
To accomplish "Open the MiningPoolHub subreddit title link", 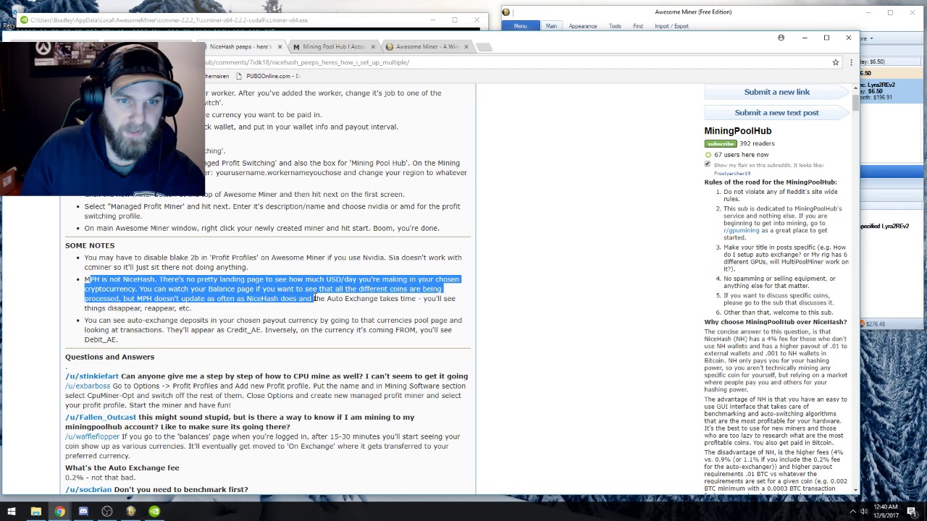I will point(737,131).
